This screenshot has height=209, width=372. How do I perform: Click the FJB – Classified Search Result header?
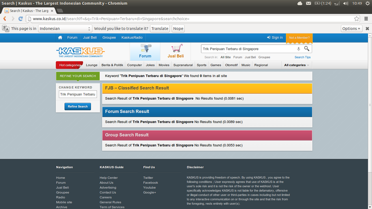pos(207,88)
